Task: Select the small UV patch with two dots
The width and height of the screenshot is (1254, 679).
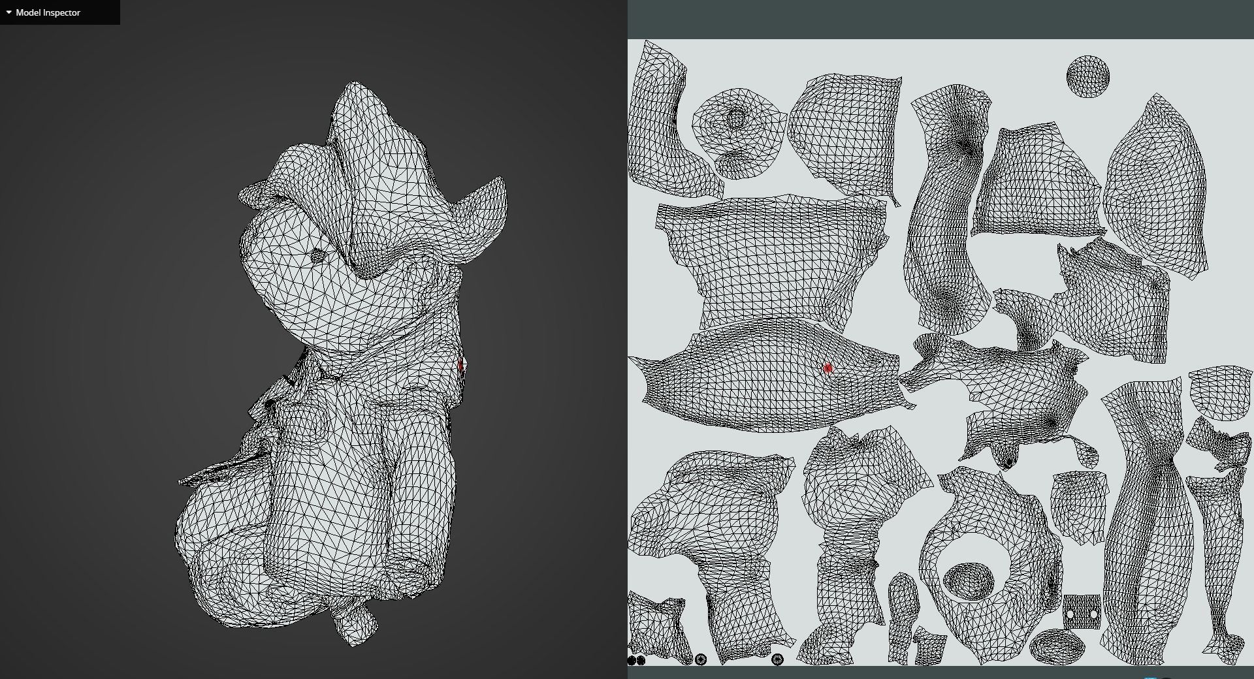Action: click(x=1082, y=612)
